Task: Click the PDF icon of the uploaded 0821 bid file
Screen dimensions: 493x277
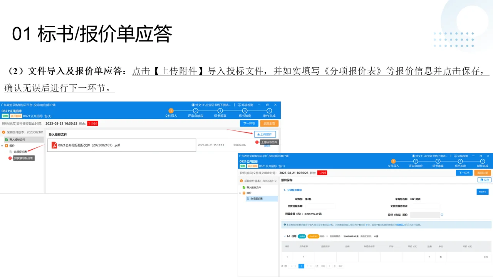Action: click(54, 145)
